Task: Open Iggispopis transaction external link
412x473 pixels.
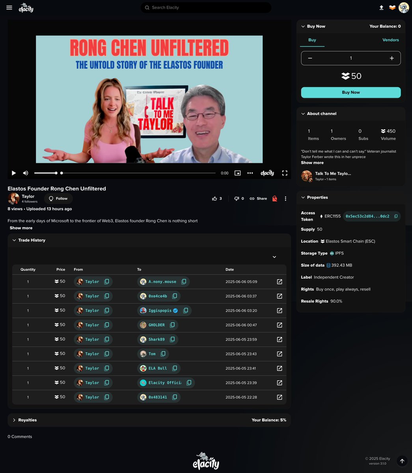Action: point(280,311)
